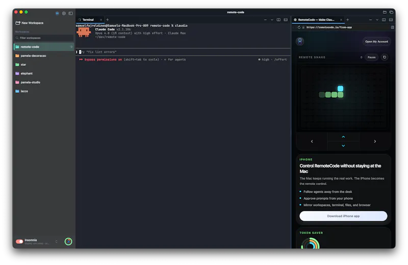The height and width of the screenshot is (265, 408).
Task: Click the icon at address bar's right end
Action: [392, 28]
